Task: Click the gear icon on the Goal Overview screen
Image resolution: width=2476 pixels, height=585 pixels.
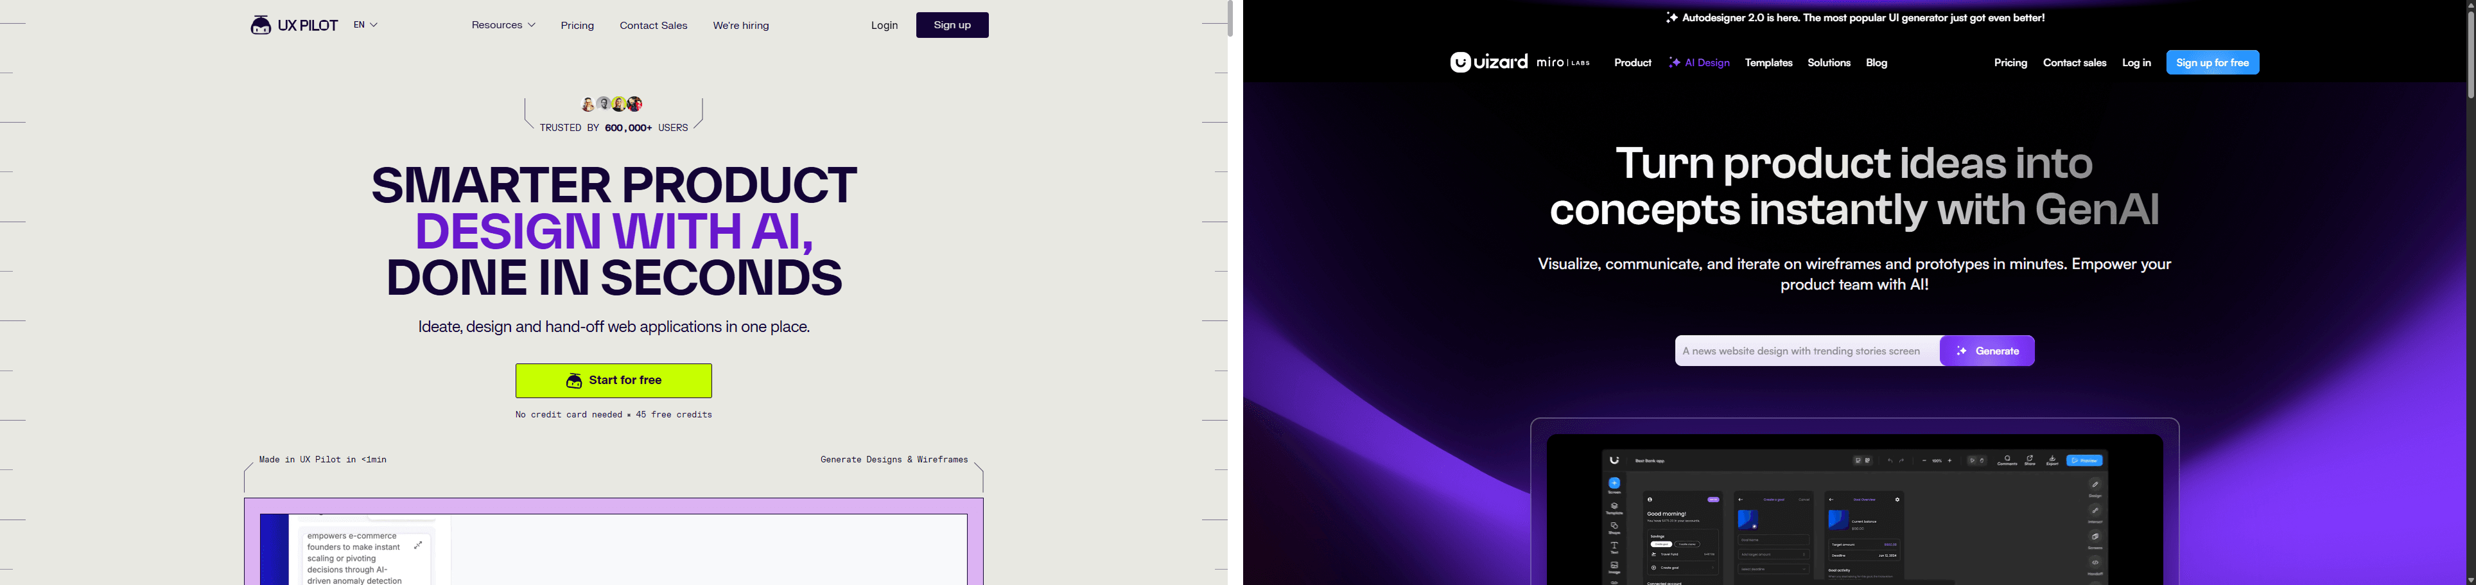Action: coord(1896,500)
